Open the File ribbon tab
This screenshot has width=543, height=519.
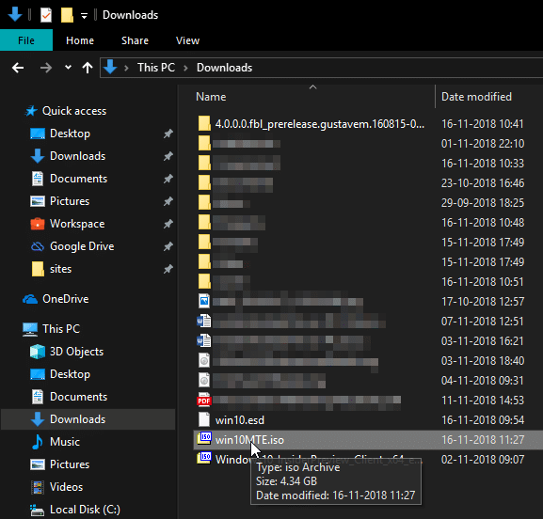[26, 40]
